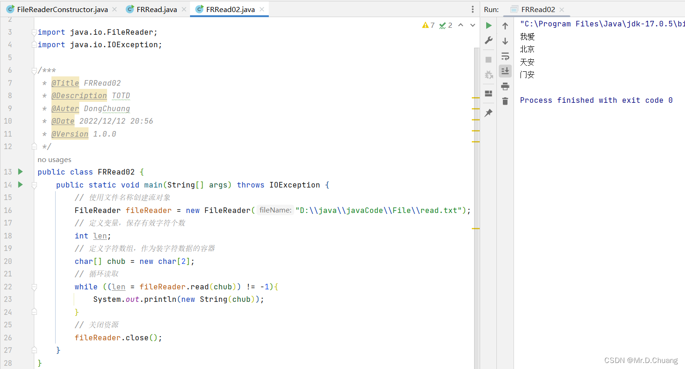
Task: Go to next highlighted error arrow
Action: [x=473, y=25]
